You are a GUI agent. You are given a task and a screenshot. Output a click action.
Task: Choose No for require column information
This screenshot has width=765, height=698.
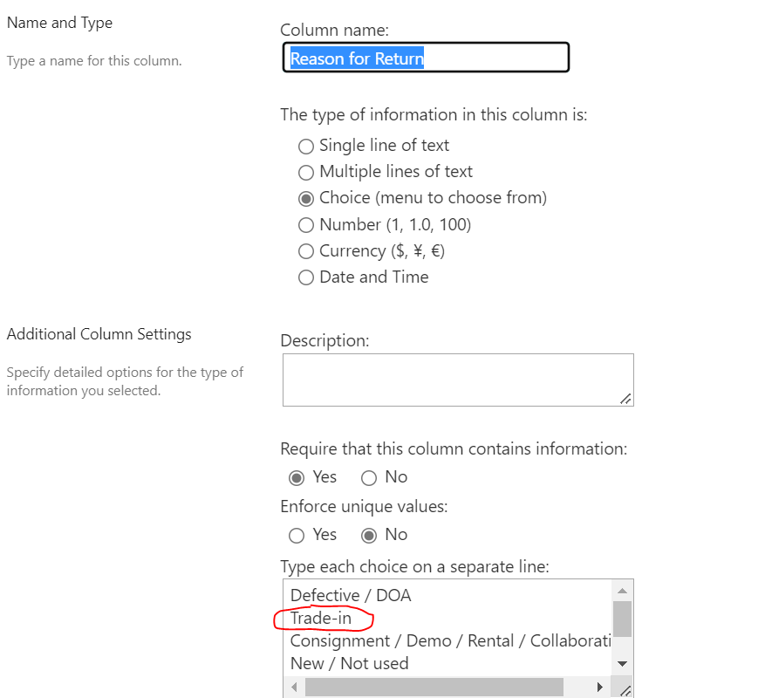pyautogui.click(x=369, y=478)
